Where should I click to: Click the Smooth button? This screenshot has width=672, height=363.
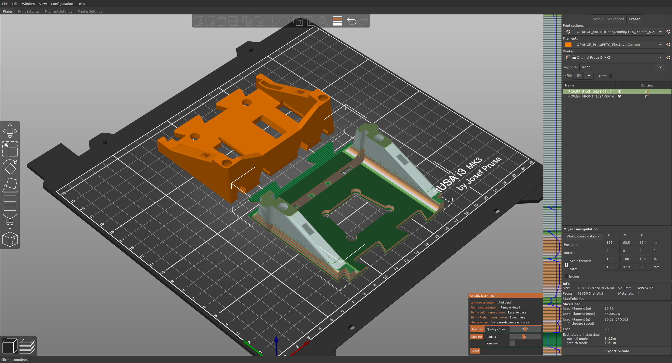tap(476, 337)
